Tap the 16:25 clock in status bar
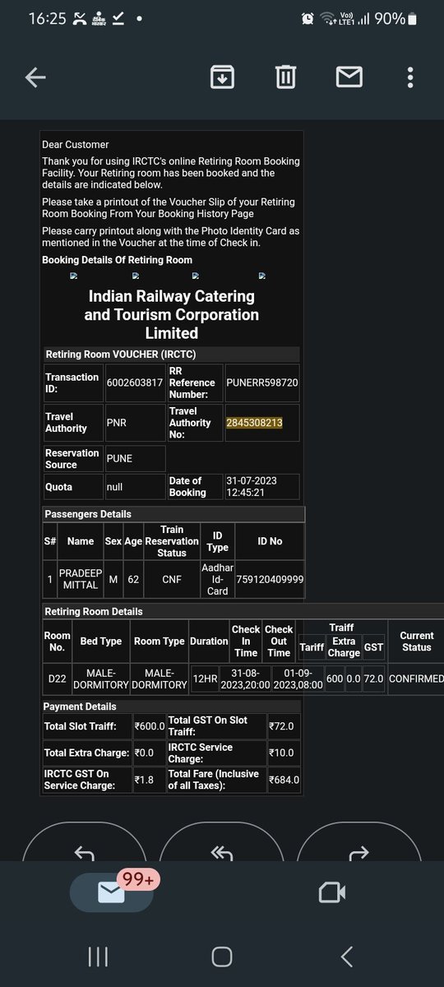The image size is (444, 987). click(x=47, y=18)
